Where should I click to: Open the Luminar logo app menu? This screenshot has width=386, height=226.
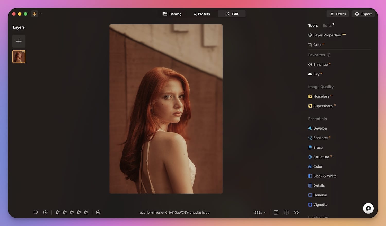pos(36,14)
